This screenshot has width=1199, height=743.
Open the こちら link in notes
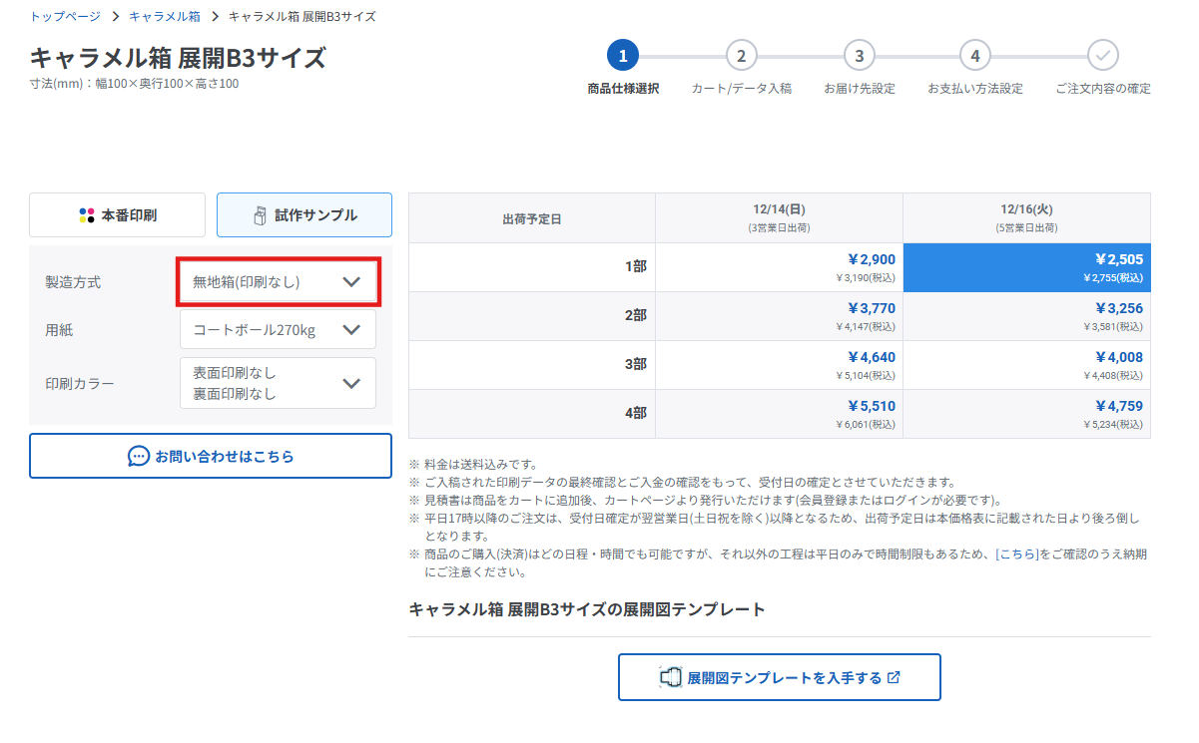pyautogui.click(x=1017, y=554)
